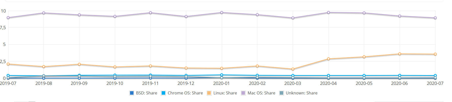Click the 2019-12 x-axis label
Image resolution: width=452 pixels, height=102 pixels.
[186, 83]
